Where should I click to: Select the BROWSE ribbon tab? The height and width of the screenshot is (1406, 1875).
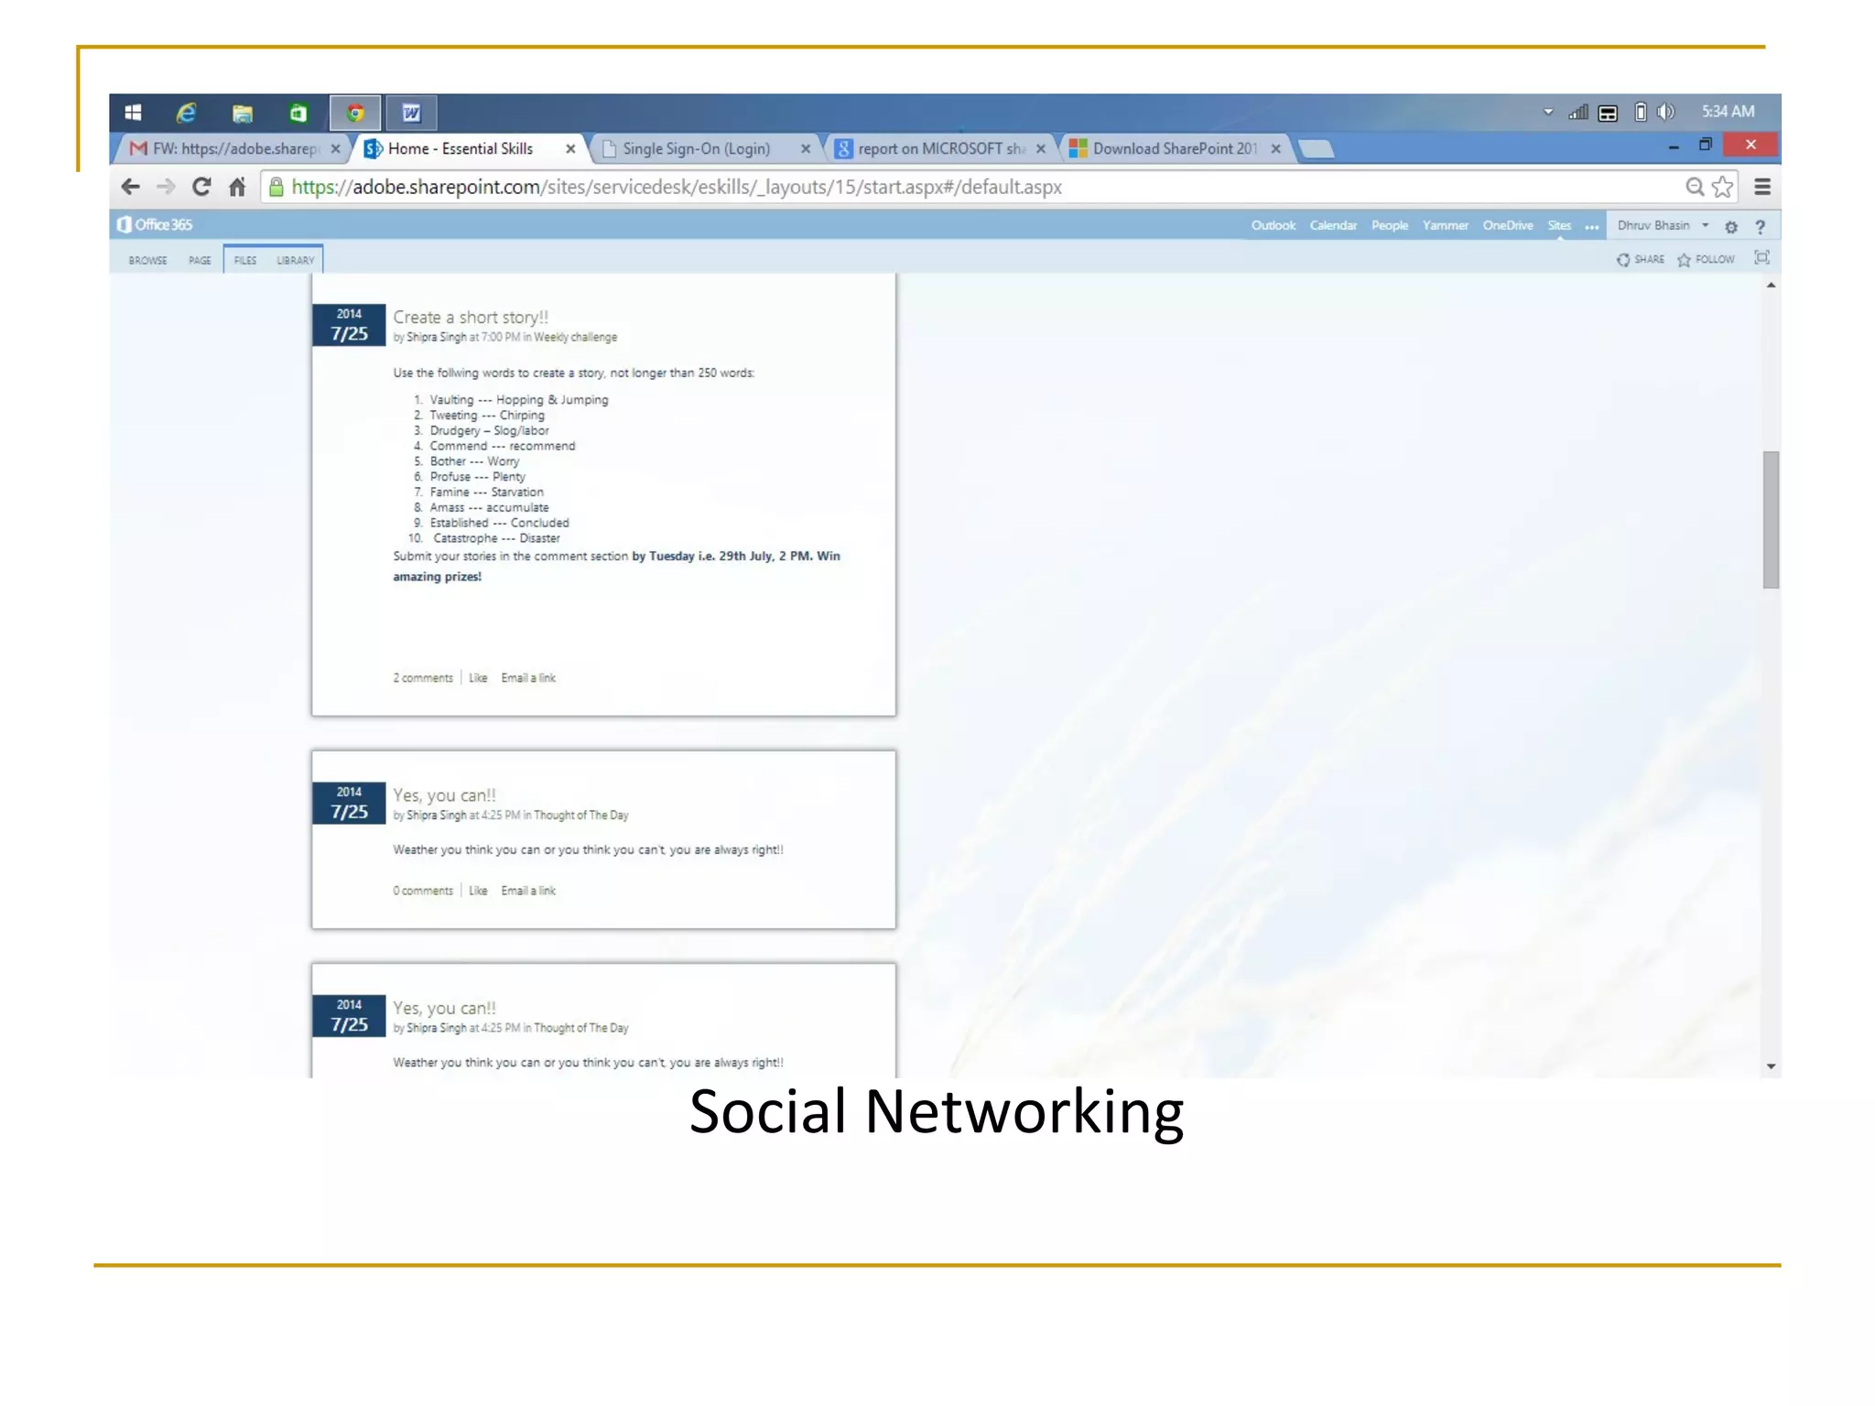click(x=147, y=260)
